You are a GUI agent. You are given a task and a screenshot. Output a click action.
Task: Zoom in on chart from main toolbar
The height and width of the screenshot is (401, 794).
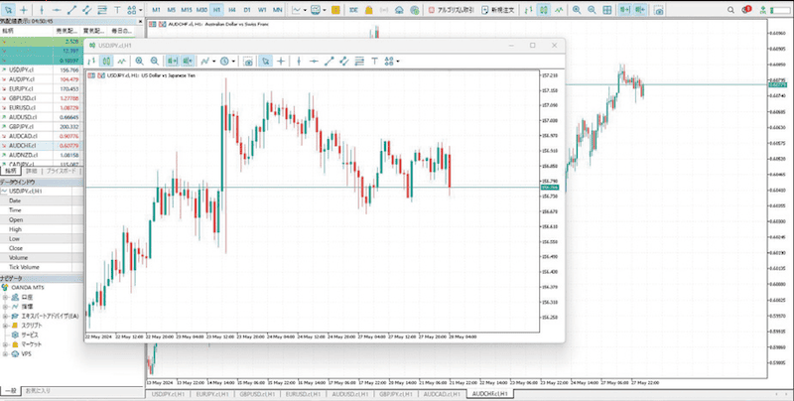pyautogui.click(x=577, y=10)
